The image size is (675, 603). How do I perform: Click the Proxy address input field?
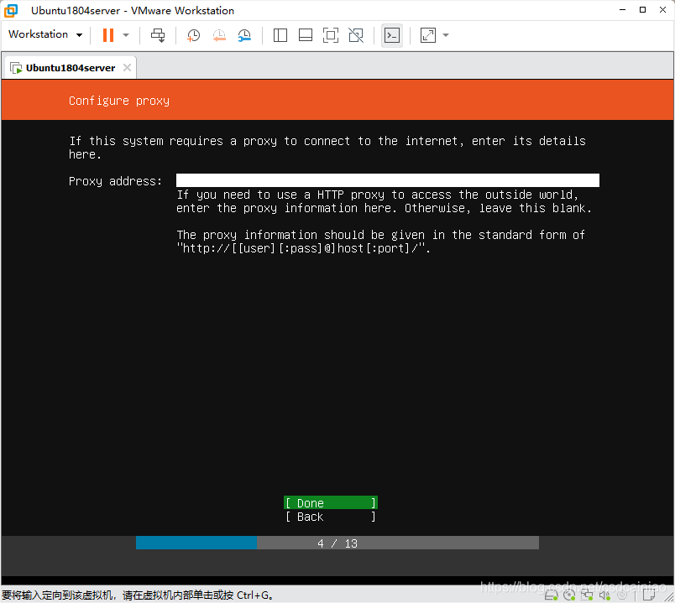click(x=387, y=180)
